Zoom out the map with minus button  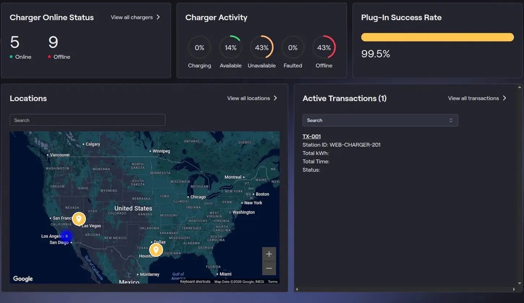click(269, 268)
